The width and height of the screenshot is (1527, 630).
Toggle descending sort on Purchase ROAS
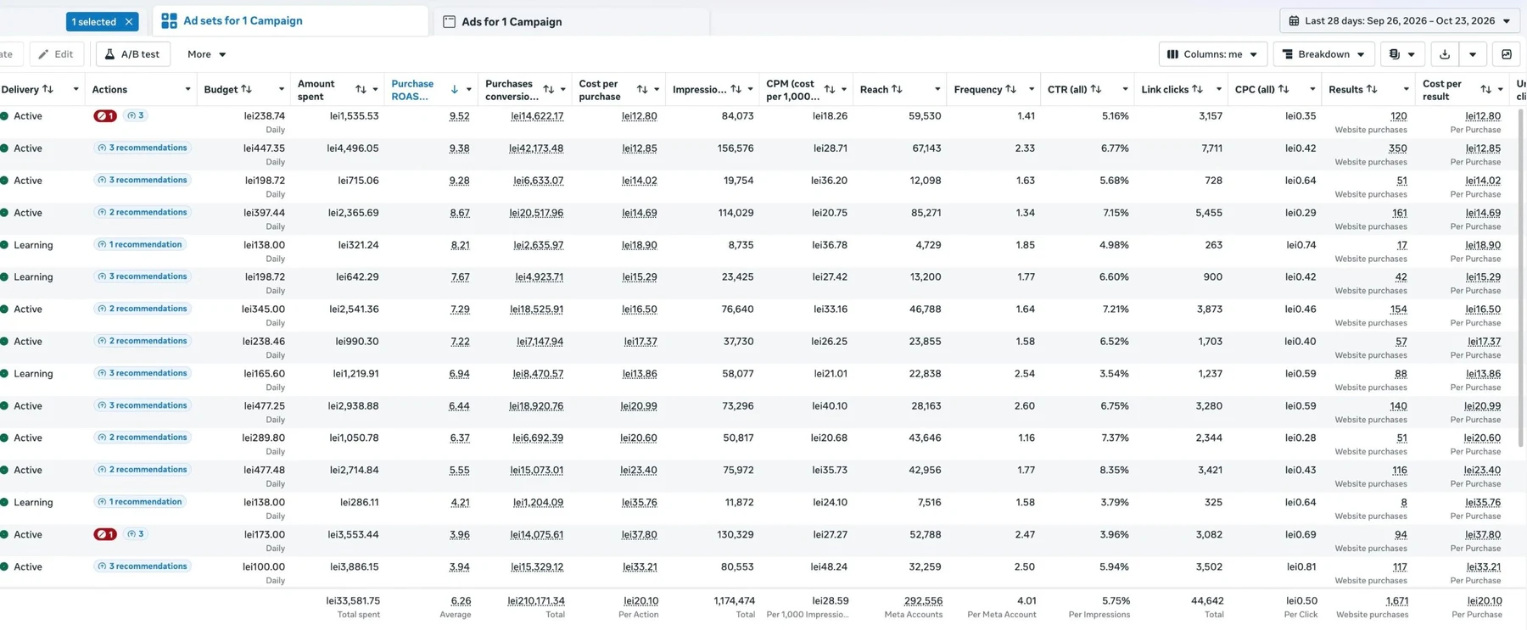coord(454,89)
